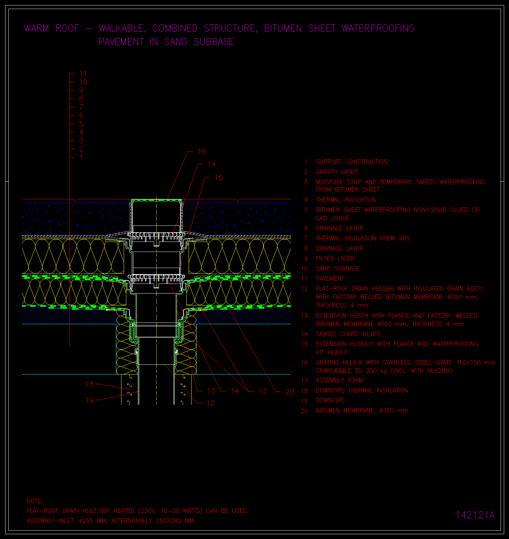Click 'BITUMEN SHEET WATERPROOFING NON-SOLID GLUED OR' text
Screen dimensions: 509x539
(398, 210)
